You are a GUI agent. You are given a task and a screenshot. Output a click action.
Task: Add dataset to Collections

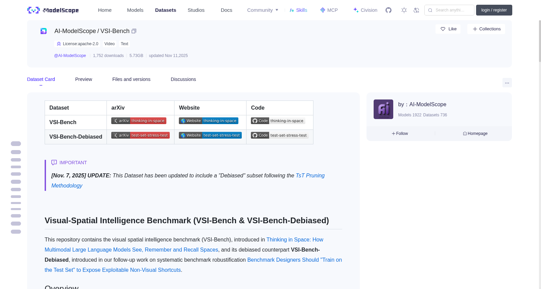point(486,29)
